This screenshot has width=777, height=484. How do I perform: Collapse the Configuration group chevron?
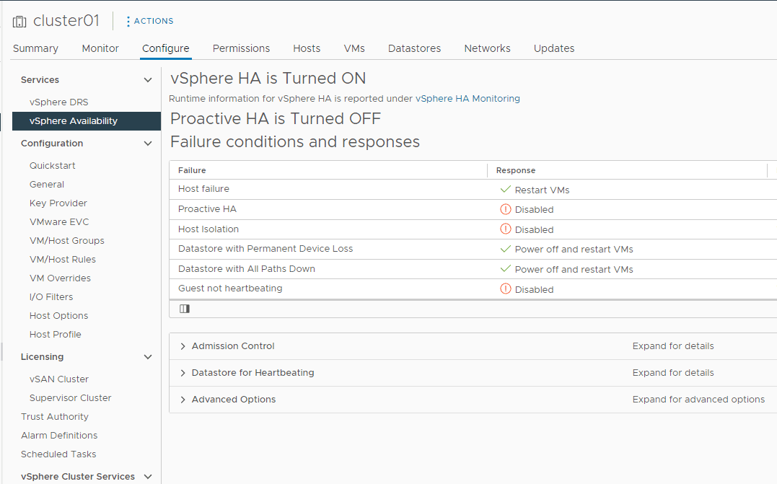pyautogui.click(x=148, y=144)
